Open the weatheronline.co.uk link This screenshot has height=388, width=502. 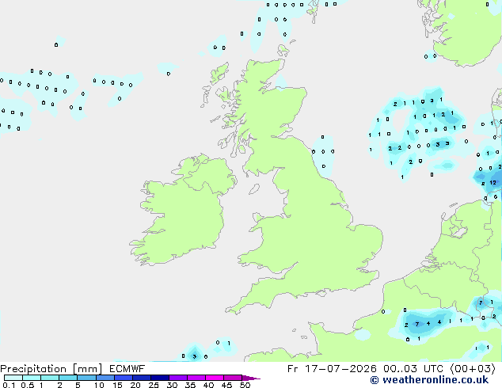[x=435, y=380]
